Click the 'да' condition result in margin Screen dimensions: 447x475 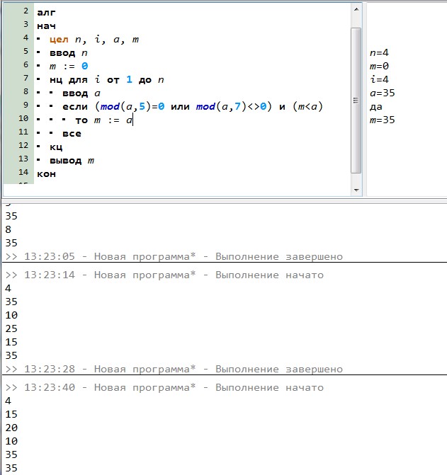click(375, 107)
